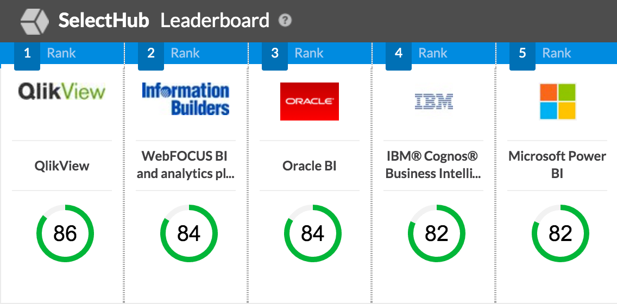This screenshot has width=617, height=304.
Task: Click the Information Builders logo
Action: [186, 99]
